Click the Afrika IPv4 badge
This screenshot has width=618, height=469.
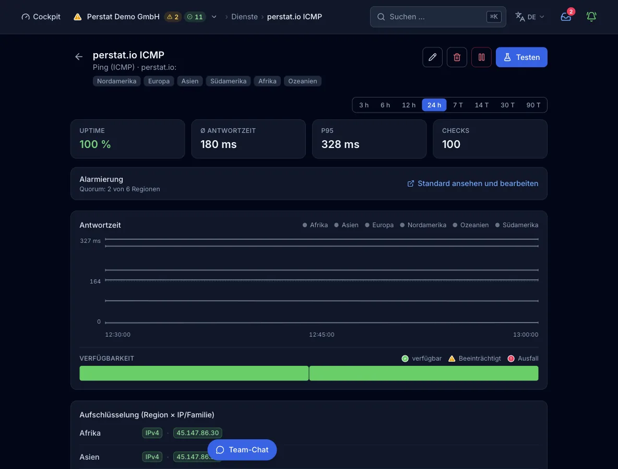(152, 433)
